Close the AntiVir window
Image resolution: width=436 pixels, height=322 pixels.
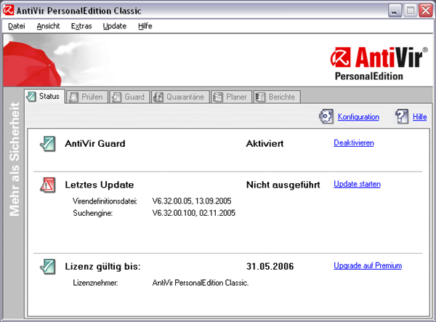pos(426,11)
